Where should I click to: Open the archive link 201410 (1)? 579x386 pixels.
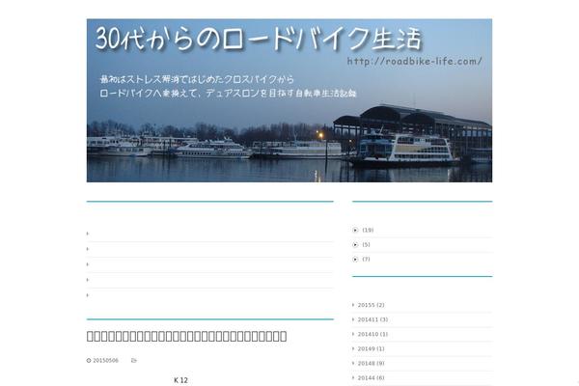(x=372, y=334)
